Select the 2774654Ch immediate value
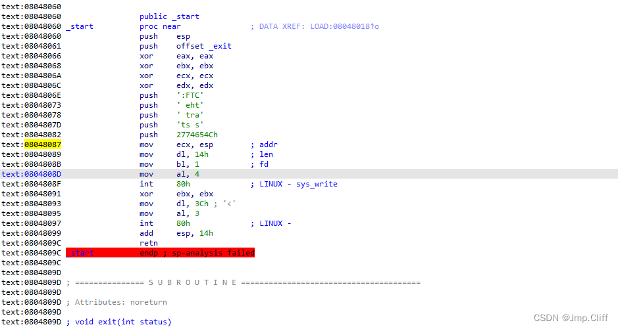Viewport: 618px width, 329px height. point(197,135)
